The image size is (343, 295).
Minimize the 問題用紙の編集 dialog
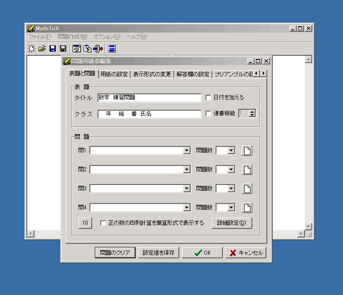coord(251,61)
